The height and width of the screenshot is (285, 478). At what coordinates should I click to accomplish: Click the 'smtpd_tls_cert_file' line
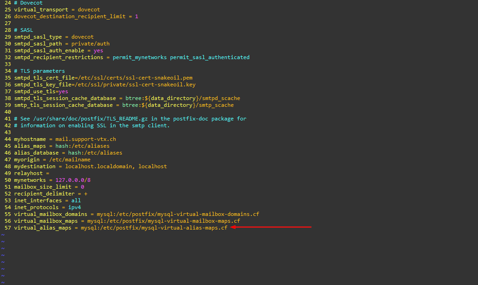103,78
